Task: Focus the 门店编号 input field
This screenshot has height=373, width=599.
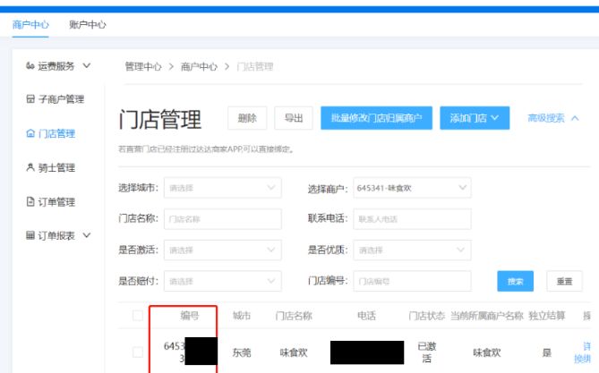Action: [x=412, y=281]
